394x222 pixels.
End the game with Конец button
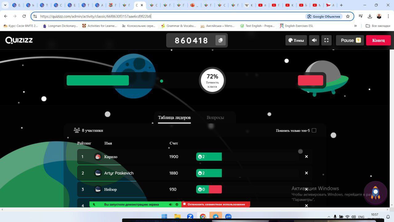[x=378, y=40]
